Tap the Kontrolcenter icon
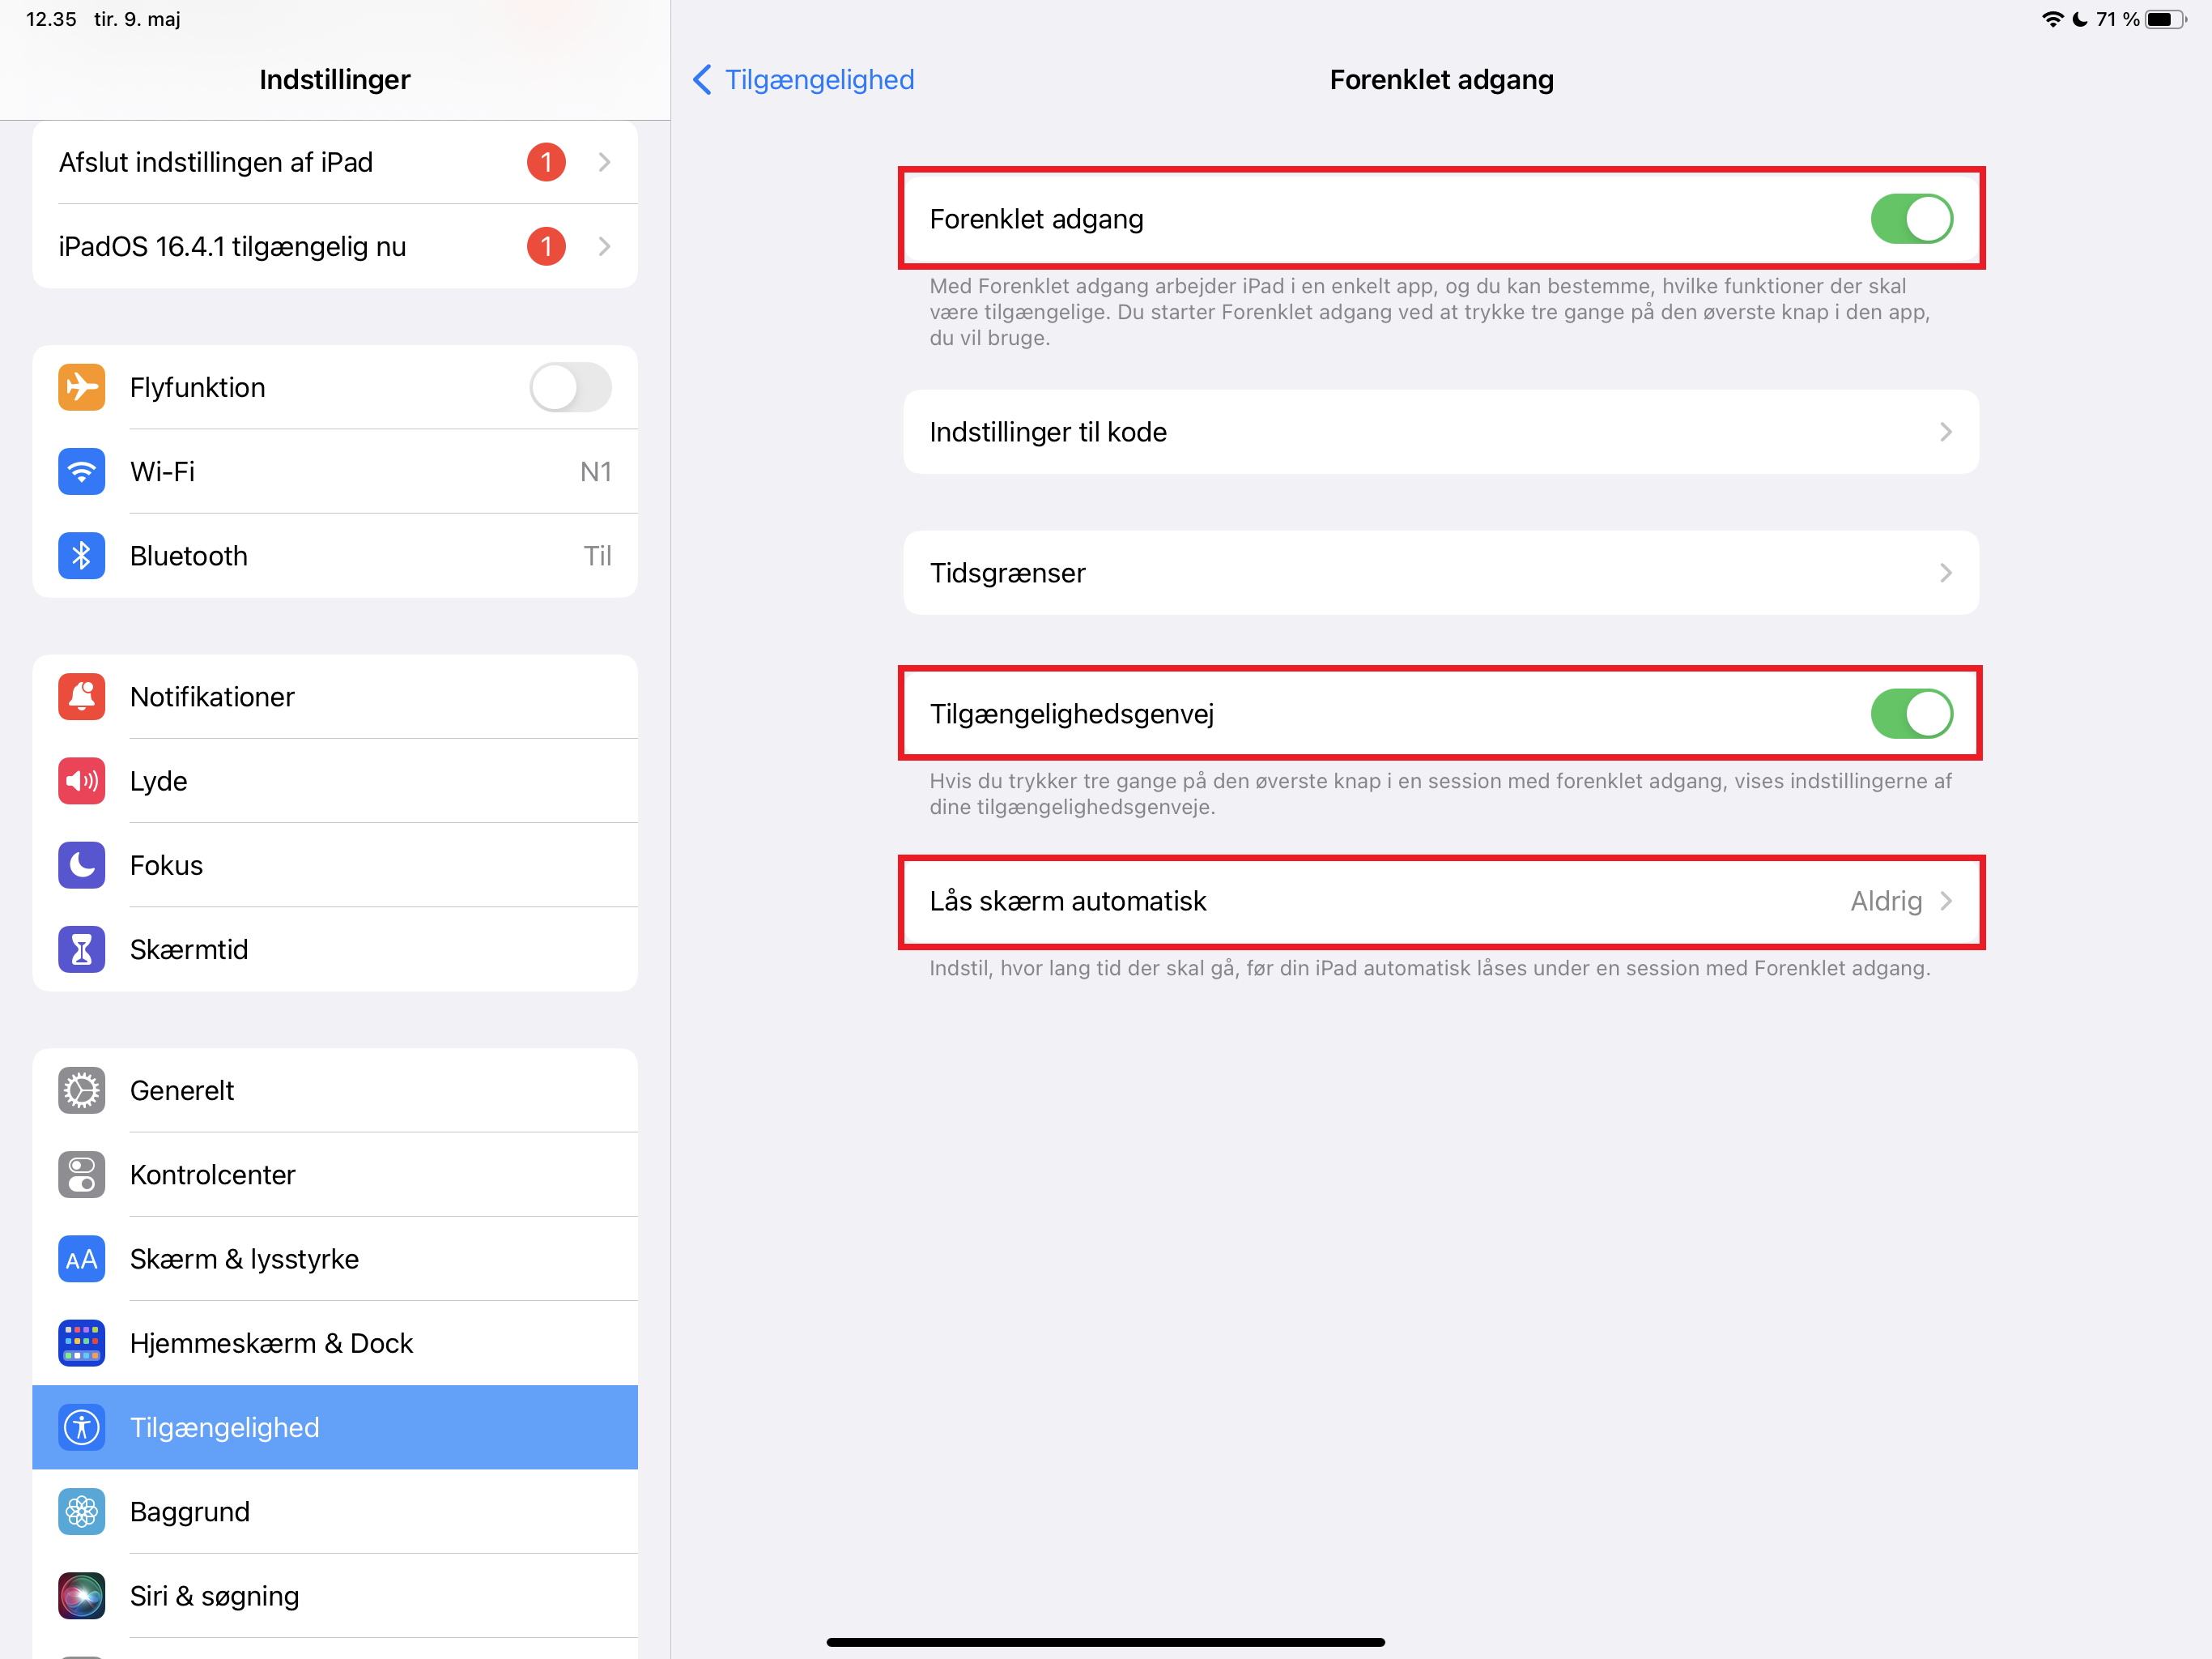 coord(81,1174)
